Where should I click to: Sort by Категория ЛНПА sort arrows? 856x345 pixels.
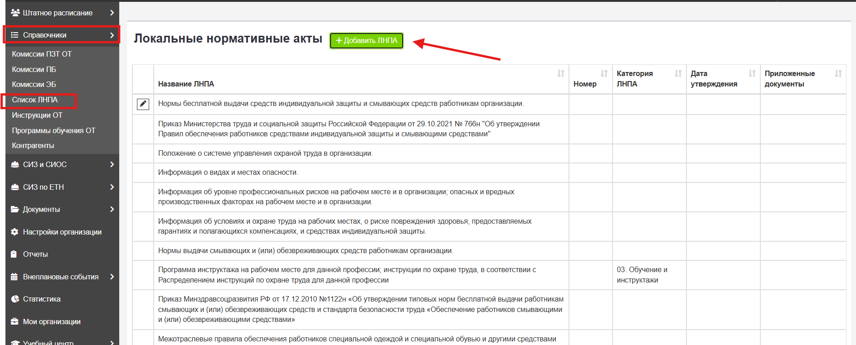pyautogui.click(x=678, y=73)
